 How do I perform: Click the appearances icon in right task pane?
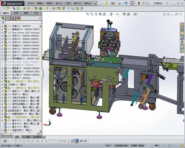pyautogui.click(x=182, y=42)
